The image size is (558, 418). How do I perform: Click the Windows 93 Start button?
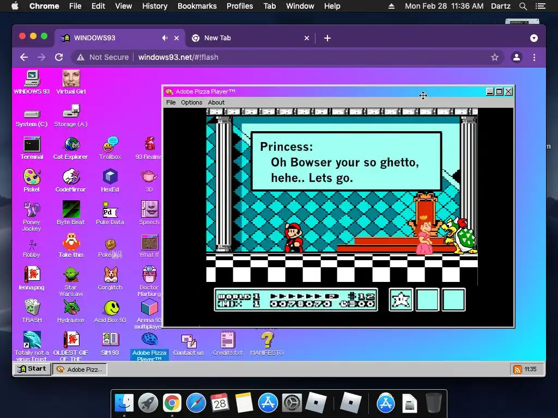click(32, 369)
